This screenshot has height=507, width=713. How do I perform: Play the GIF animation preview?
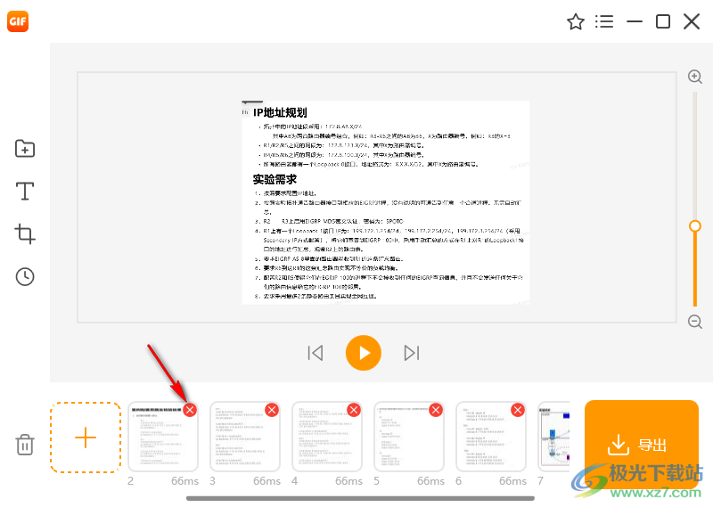click(x=364, y=353)
